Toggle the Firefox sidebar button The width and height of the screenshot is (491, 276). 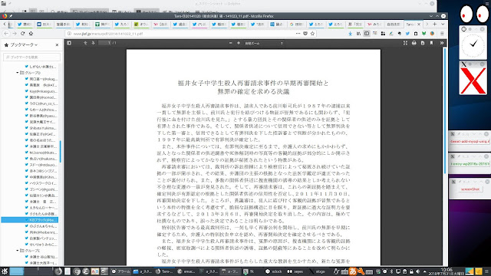point(367,34)
